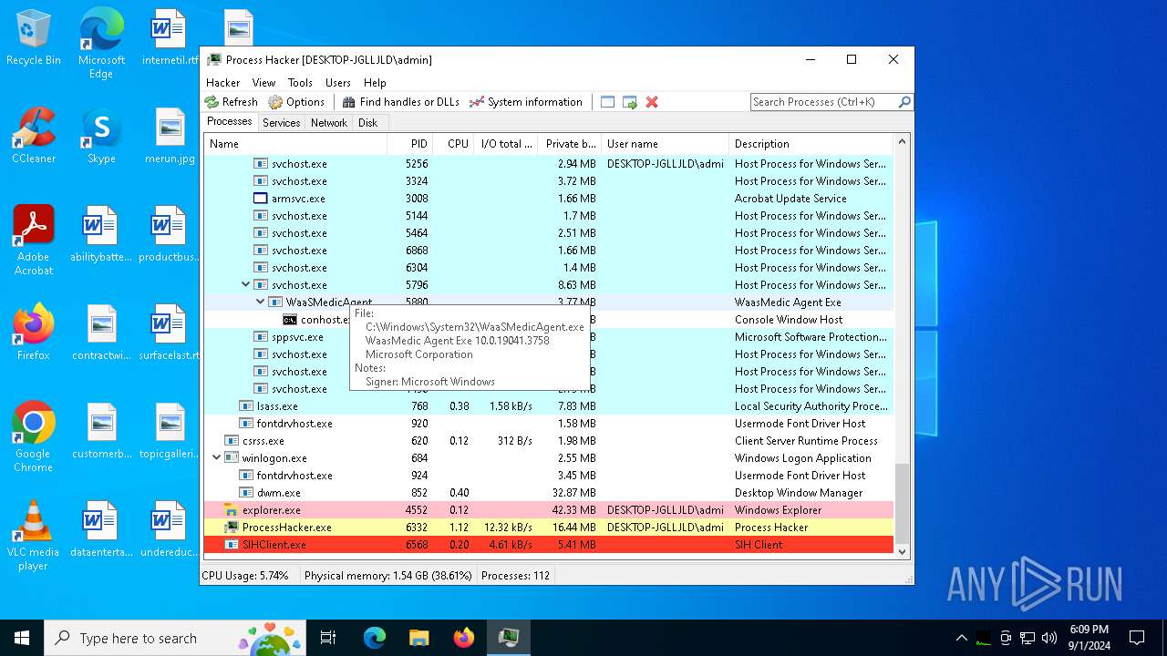
Task: Open System information
Action: click(x=526, y=102)
